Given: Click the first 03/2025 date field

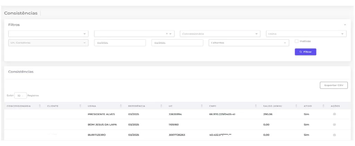Looking at the screenshot, I should click(120, 43).
